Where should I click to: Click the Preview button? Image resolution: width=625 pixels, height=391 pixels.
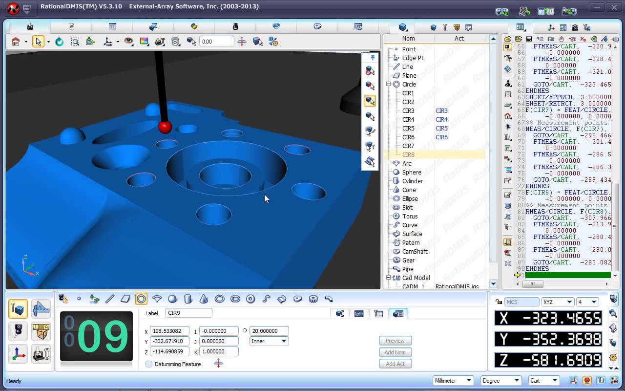395,341
